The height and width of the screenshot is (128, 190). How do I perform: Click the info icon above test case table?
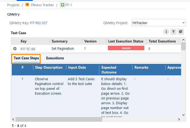coord(166,32)
